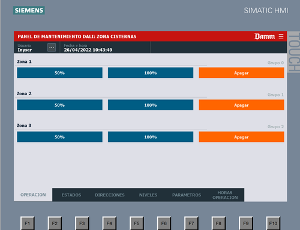The height and width of the screenshot is (230, 300).
Task: Click the F8 function key
Action: [218, 223]
